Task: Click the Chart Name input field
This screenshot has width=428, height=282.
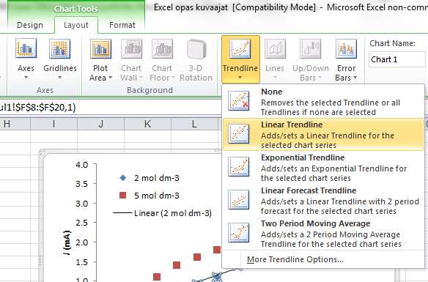Action: (397, 59)
